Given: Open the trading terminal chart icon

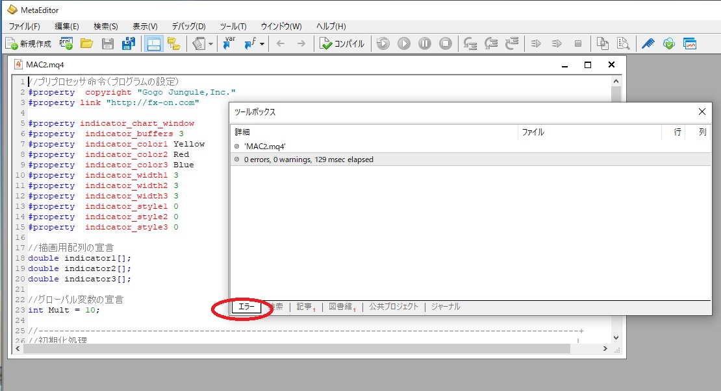Looking at the screenshot, I should [689, 44].
